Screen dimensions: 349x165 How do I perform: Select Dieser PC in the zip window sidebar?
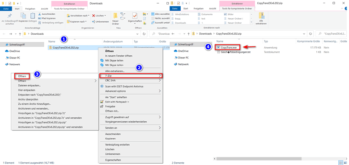pyautogui.click(x=181, y=58)
